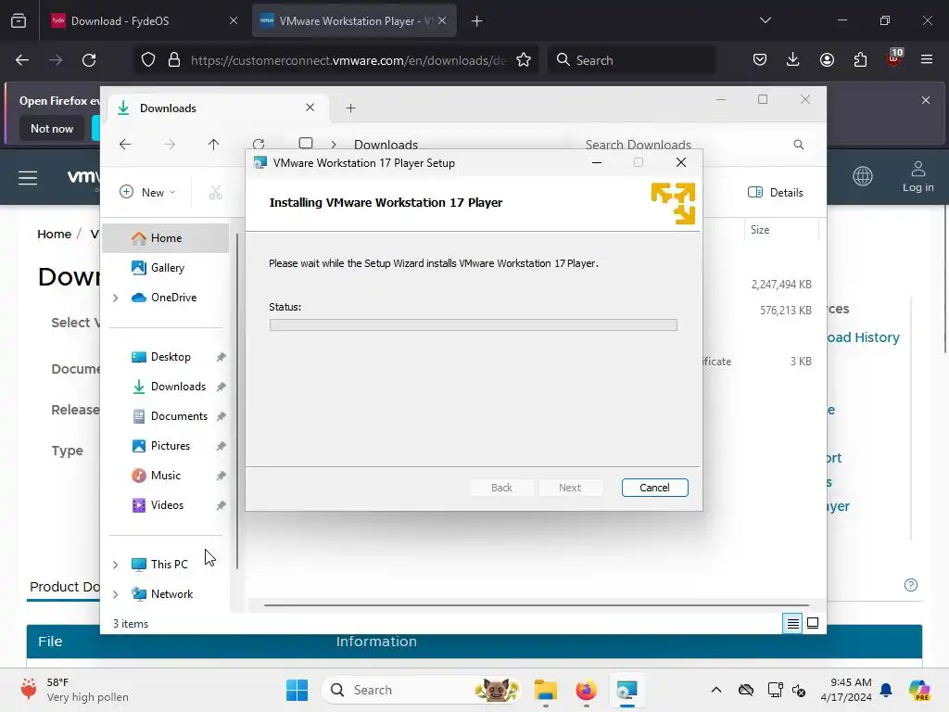Screen dimensions: 949x712
Task: Open Firefox extensions puzzle icon
Action: (x=860, y=59)
